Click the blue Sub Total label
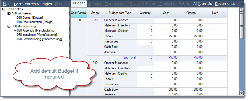This screenshot has width=248, height=101. [x=129, y=57]
